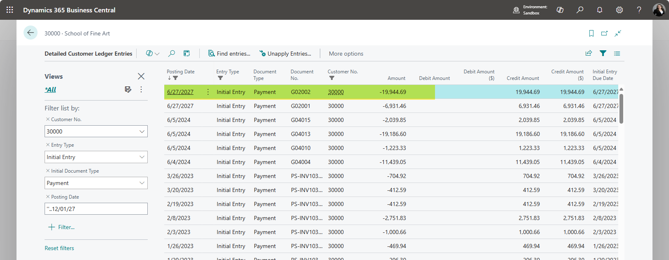Open the Copilot icon in top bar
This screenshot has width=669, height=260.
point(560,10)
